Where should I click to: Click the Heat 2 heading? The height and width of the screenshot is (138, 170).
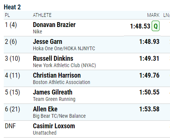12,7
